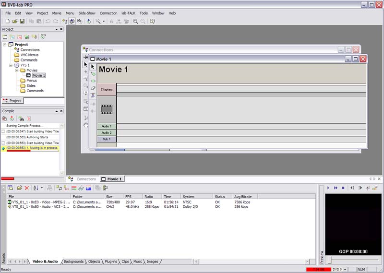This screenshot has height=273, width=384.
Task: Click the Muxing progress bar in compile log
Action: pyautogui.click(x=32, y=151)
